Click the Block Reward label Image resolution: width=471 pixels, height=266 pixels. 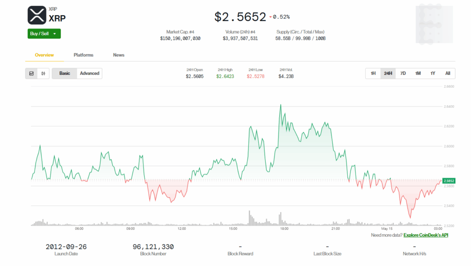240,254
